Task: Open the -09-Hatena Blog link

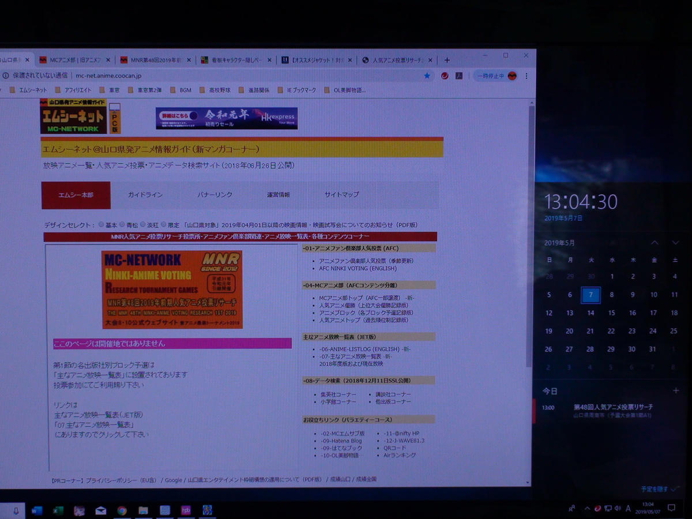Action: coord(341,441)
